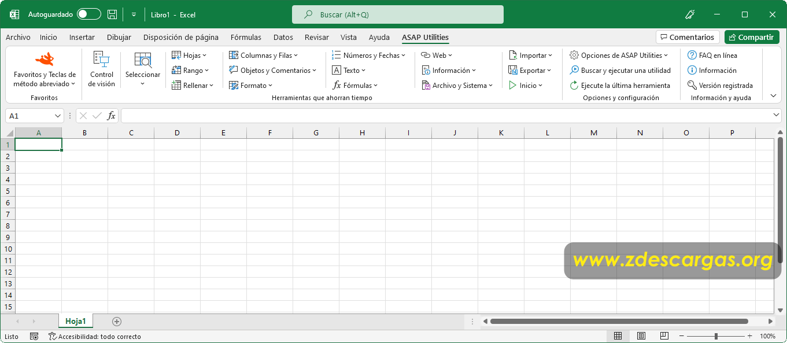Click the Select All corner button

click(8, 132)
